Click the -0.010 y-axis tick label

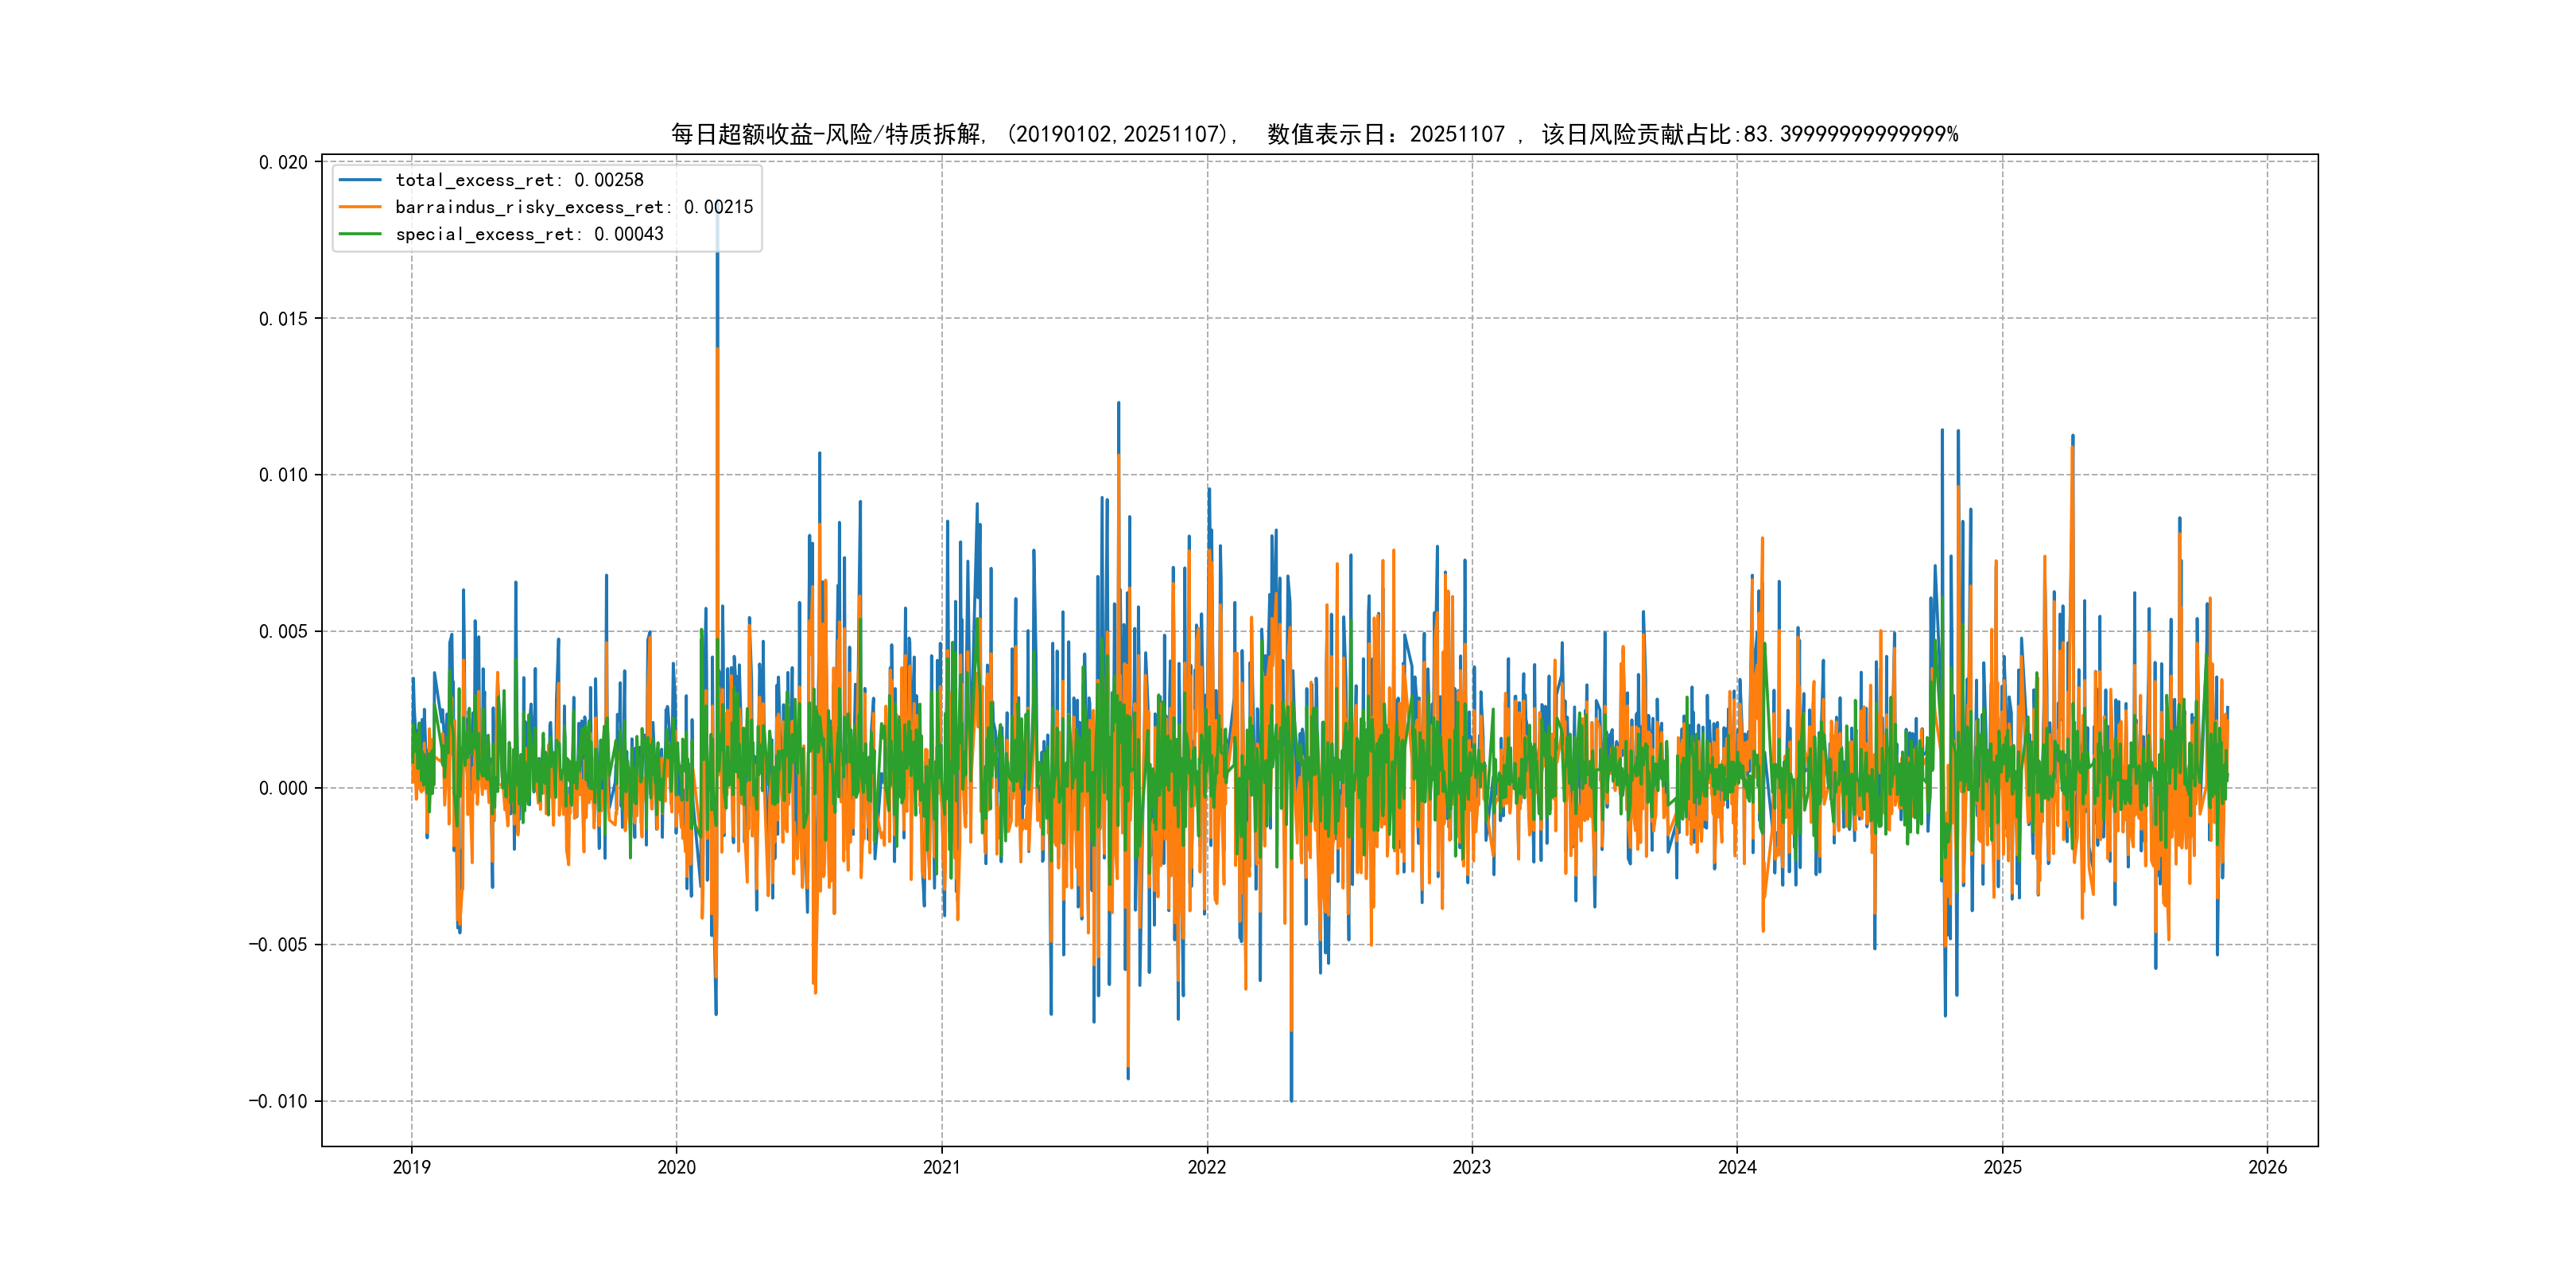pyautogui.click(x=278, y=1101)
